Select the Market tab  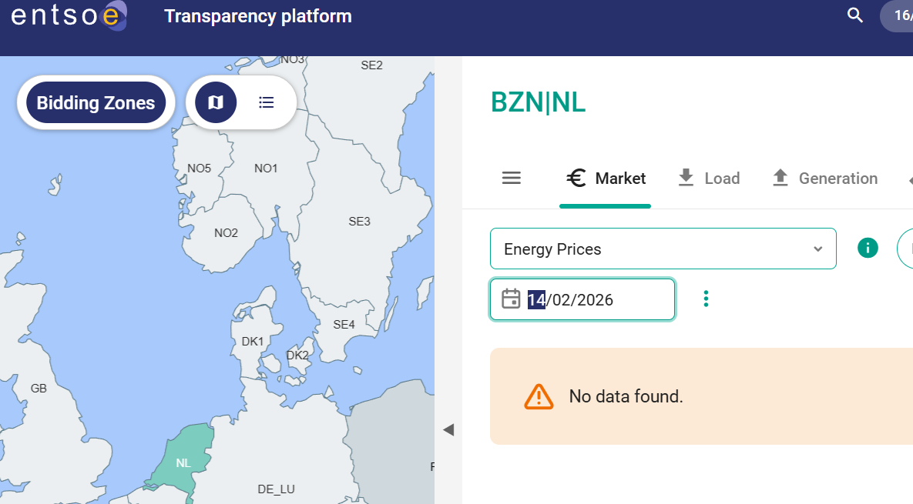point(606,179)
